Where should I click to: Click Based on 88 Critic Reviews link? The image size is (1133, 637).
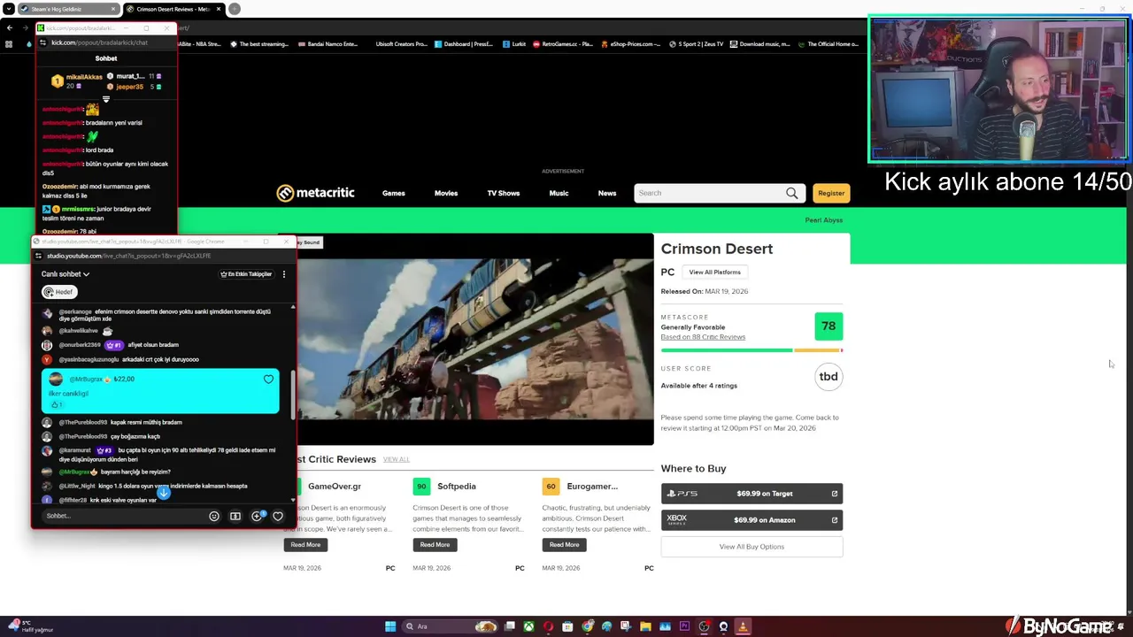pos(703,337)
